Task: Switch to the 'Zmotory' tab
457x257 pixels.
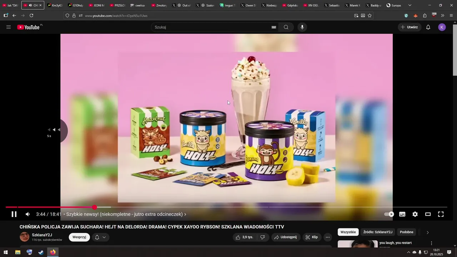Action: [159, 5]
